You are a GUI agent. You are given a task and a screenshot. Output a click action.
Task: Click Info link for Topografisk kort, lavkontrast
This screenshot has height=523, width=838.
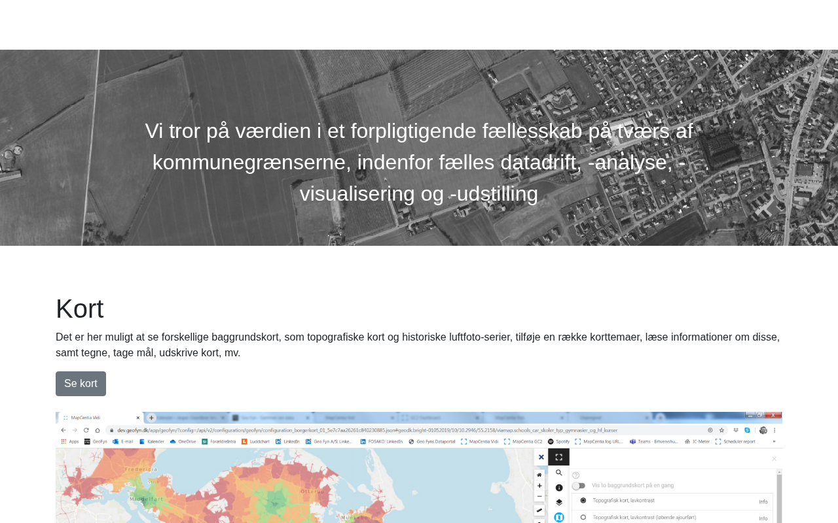point(763,502)
